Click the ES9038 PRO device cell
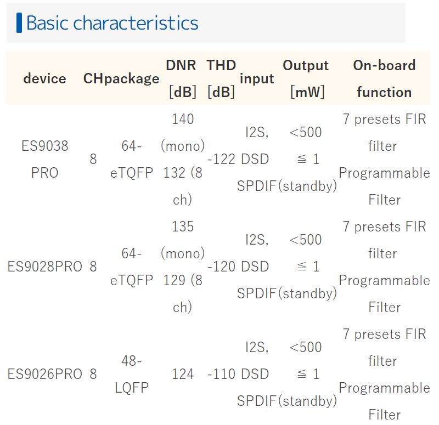Viewport: 439px width, 425px height. click(45, 159)
